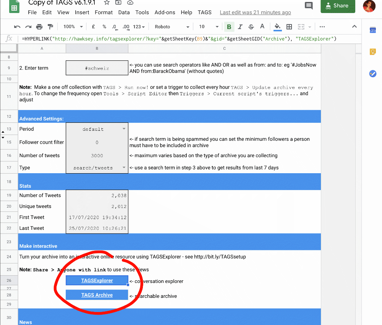Open the fill color bucket

coord(277,27)
